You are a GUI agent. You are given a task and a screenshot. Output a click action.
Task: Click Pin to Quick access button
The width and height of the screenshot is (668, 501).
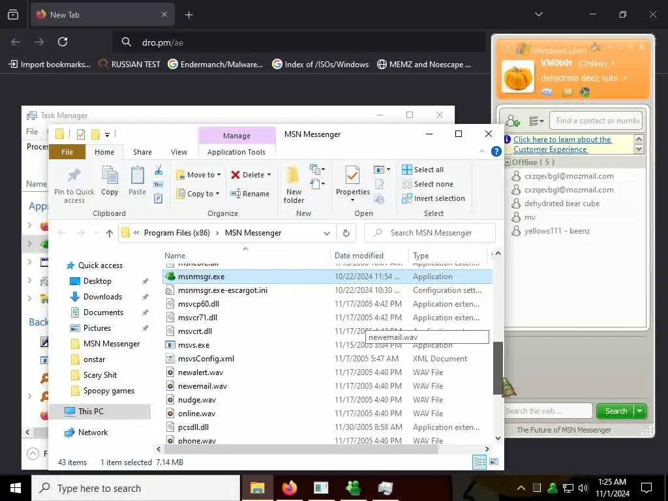point(74,186)
